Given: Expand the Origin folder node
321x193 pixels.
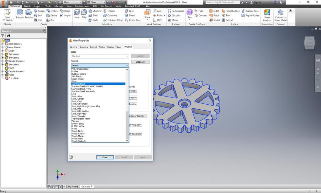Looking at the screenshot, I should 3,51.
